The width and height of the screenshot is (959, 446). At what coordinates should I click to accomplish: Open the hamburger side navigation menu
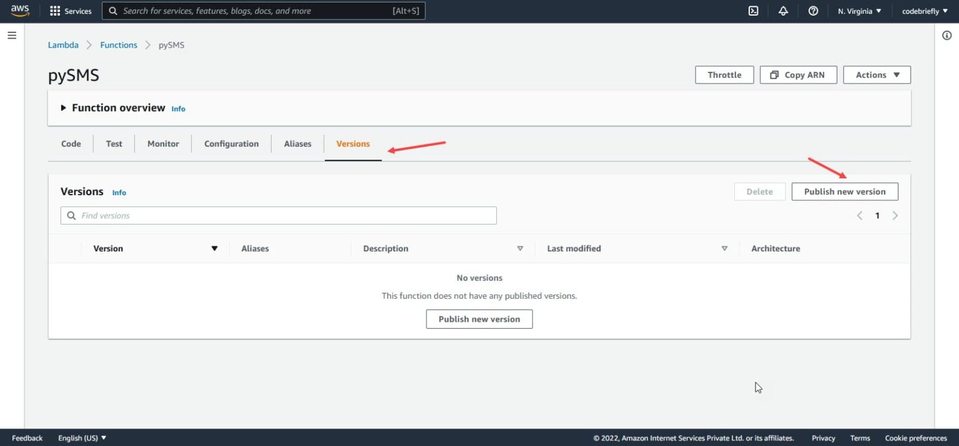click(x=12, y=36)
